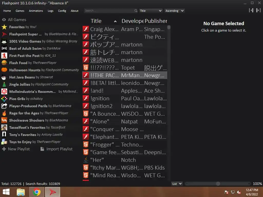The width and height of the screenshot is (263, 197).
Task: Toggle the right sidebar collapse icon
Action: click(258, 10)
